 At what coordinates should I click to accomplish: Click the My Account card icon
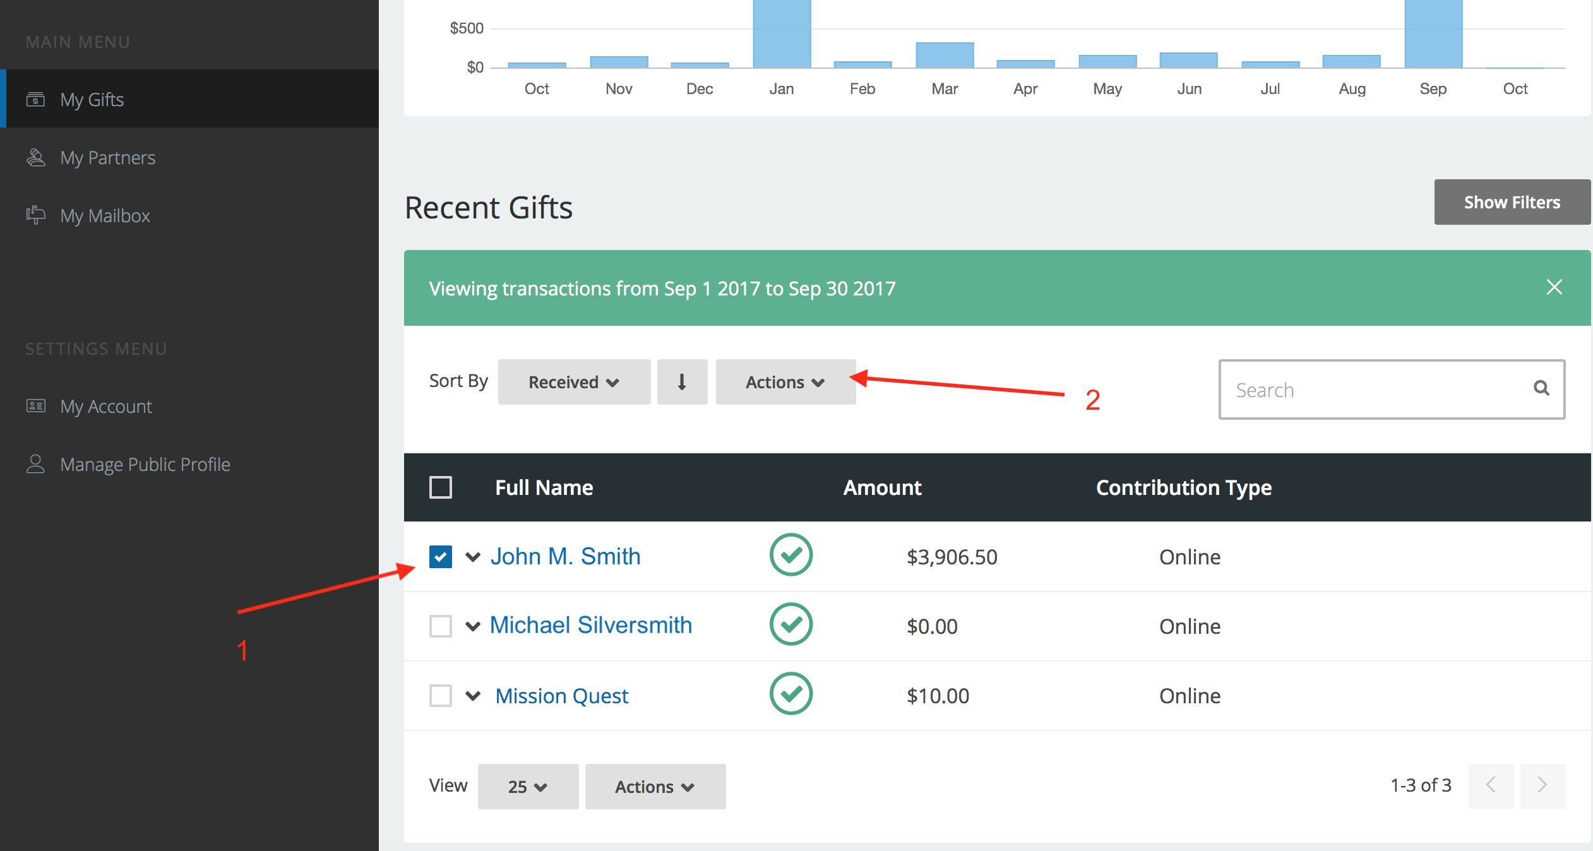[35, 406]
